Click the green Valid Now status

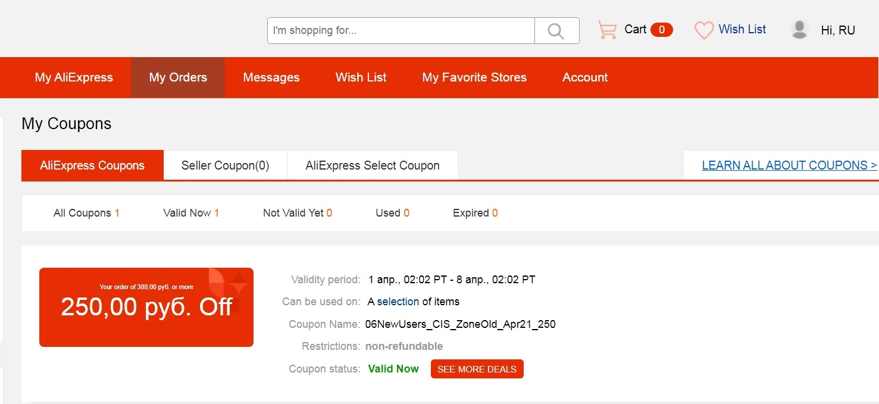click(393, 369)
